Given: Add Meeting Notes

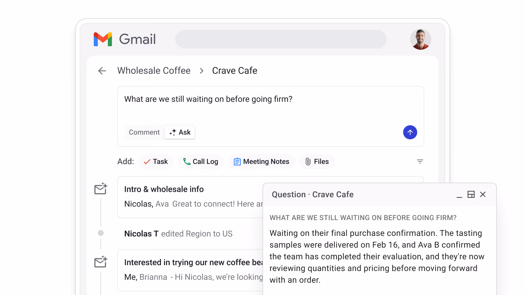Looking at the screenshot, I should click(261, 162).
